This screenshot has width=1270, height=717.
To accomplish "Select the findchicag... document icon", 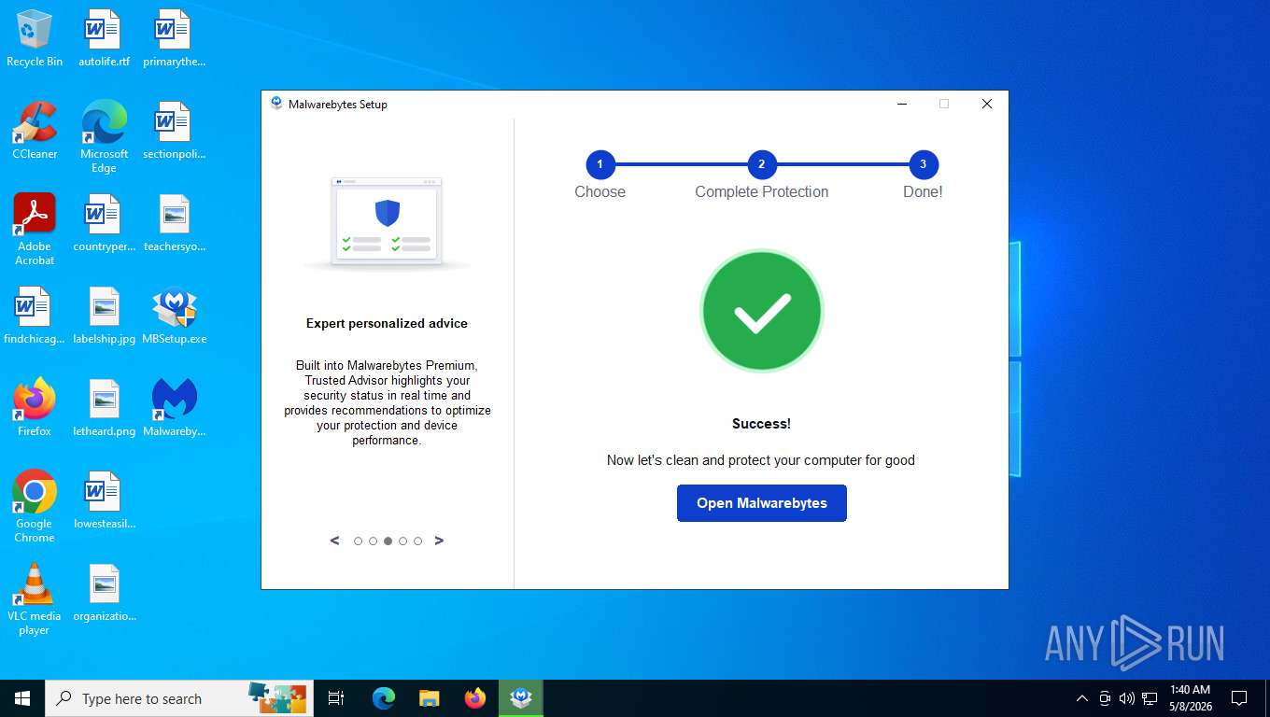I will pos(35,316).
